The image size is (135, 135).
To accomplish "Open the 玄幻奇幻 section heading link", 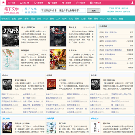I will point(6,118).
